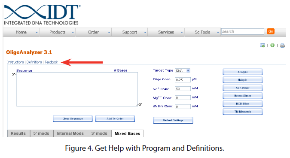Open the Order menu
The width and height of the screenshot is (290, 158).
coord(93,32)
